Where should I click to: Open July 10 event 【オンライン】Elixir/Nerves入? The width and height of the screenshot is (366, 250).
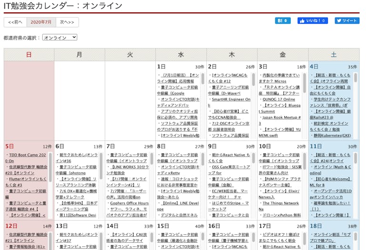(x=279, y=194)
